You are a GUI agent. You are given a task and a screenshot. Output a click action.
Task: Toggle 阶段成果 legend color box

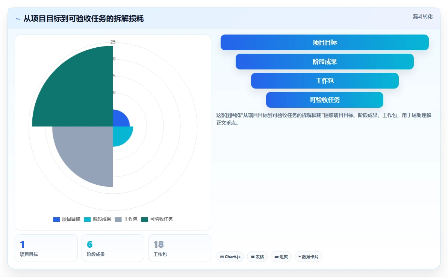[87, 219]
